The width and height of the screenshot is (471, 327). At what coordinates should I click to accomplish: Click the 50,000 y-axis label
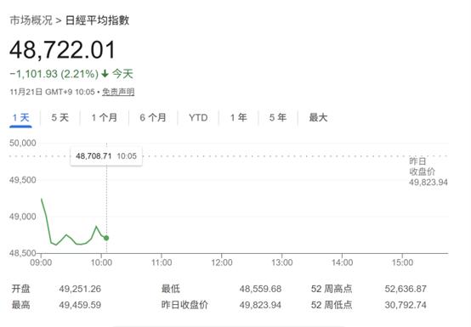23,143
